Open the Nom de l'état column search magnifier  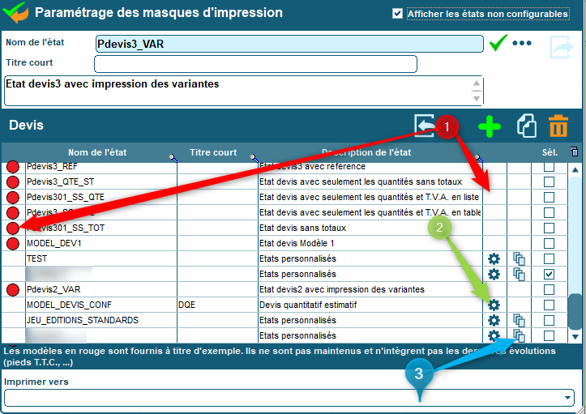173,158
